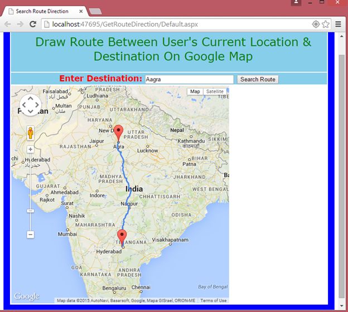Screen dimensions: 348x312
Task: Close the Search Route Direction tab
Action: 81,11
